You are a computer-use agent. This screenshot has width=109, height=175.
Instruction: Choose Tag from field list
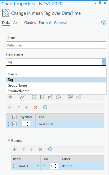tap(56, 80)
